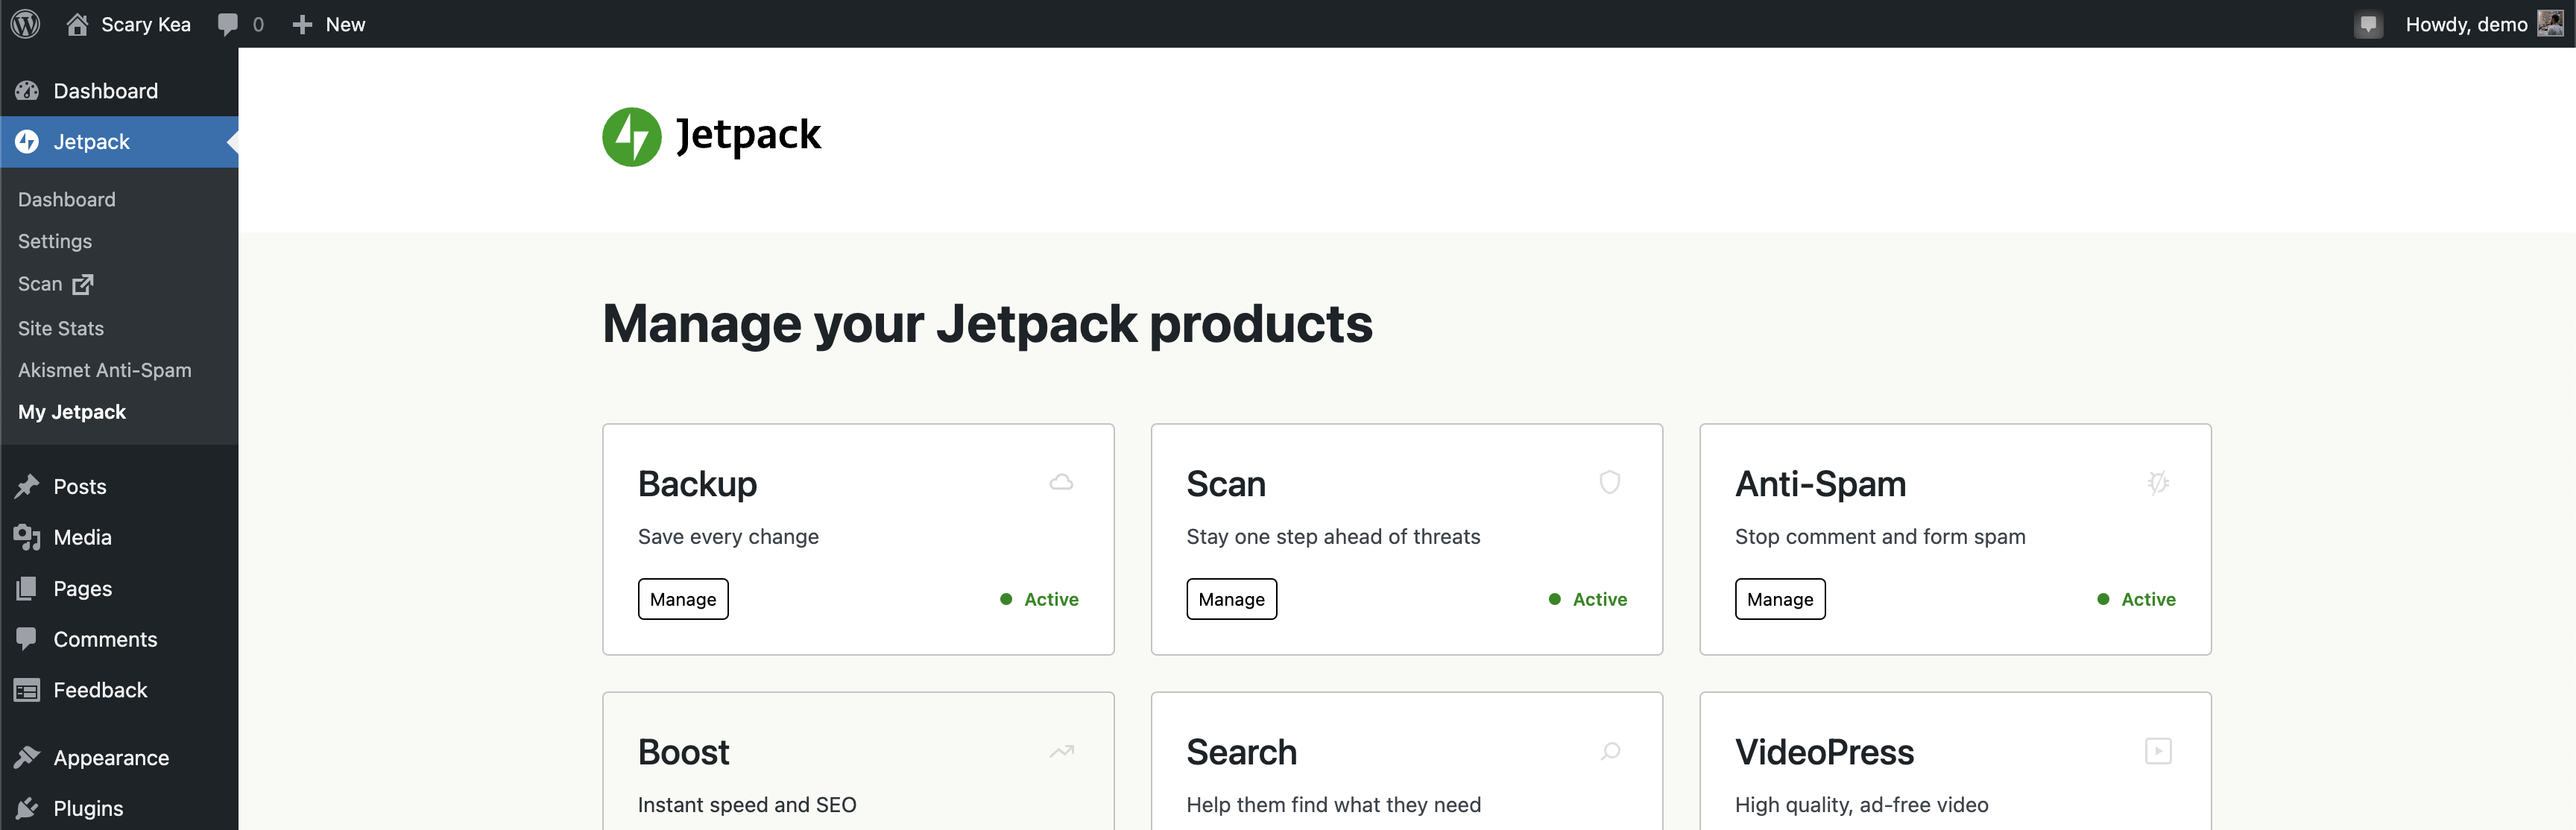The height and width of the screenshot is (830, 2576).
Task: Open the Comments menu
Action: click(x=119, y=639)
